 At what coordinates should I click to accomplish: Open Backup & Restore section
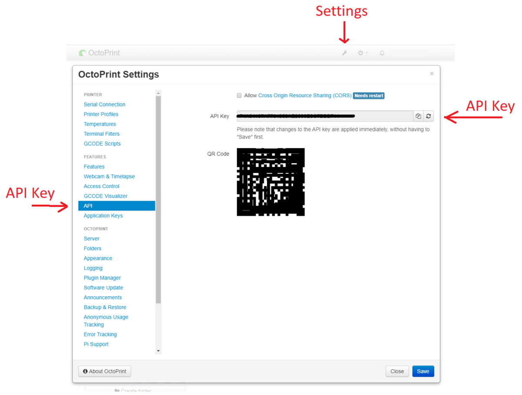pos(105,307)
